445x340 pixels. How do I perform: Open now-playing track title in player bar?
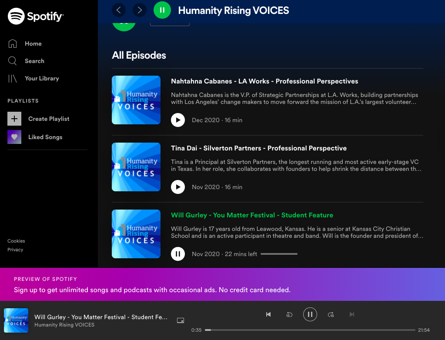coord(101,317)
